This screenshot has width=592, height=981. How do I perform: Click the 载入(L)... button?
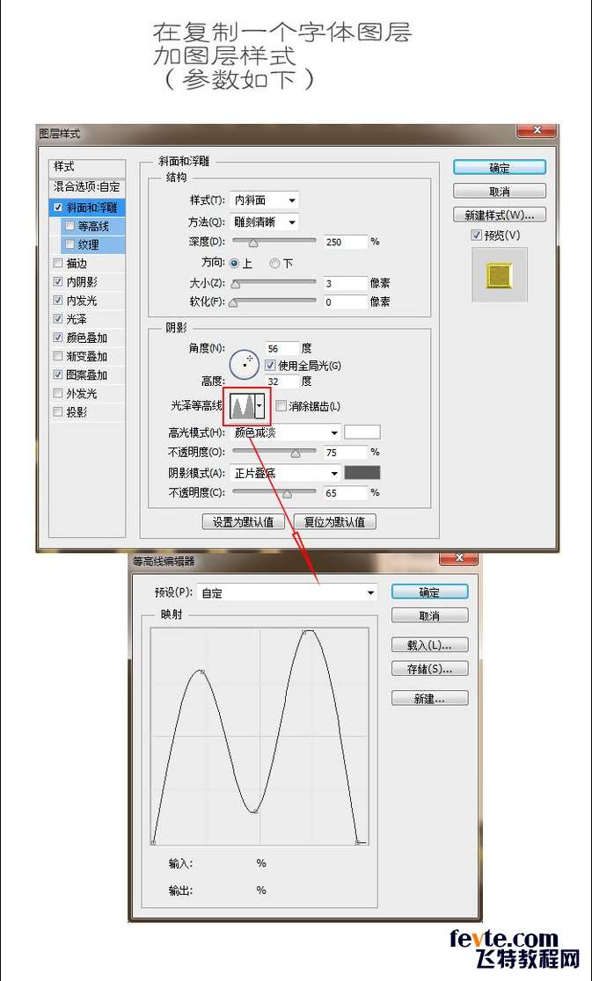pyautogui.click(x=430, y=645)
